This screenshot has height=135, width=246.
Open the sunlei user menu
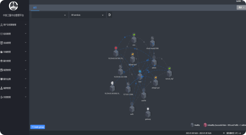(240, 1)
